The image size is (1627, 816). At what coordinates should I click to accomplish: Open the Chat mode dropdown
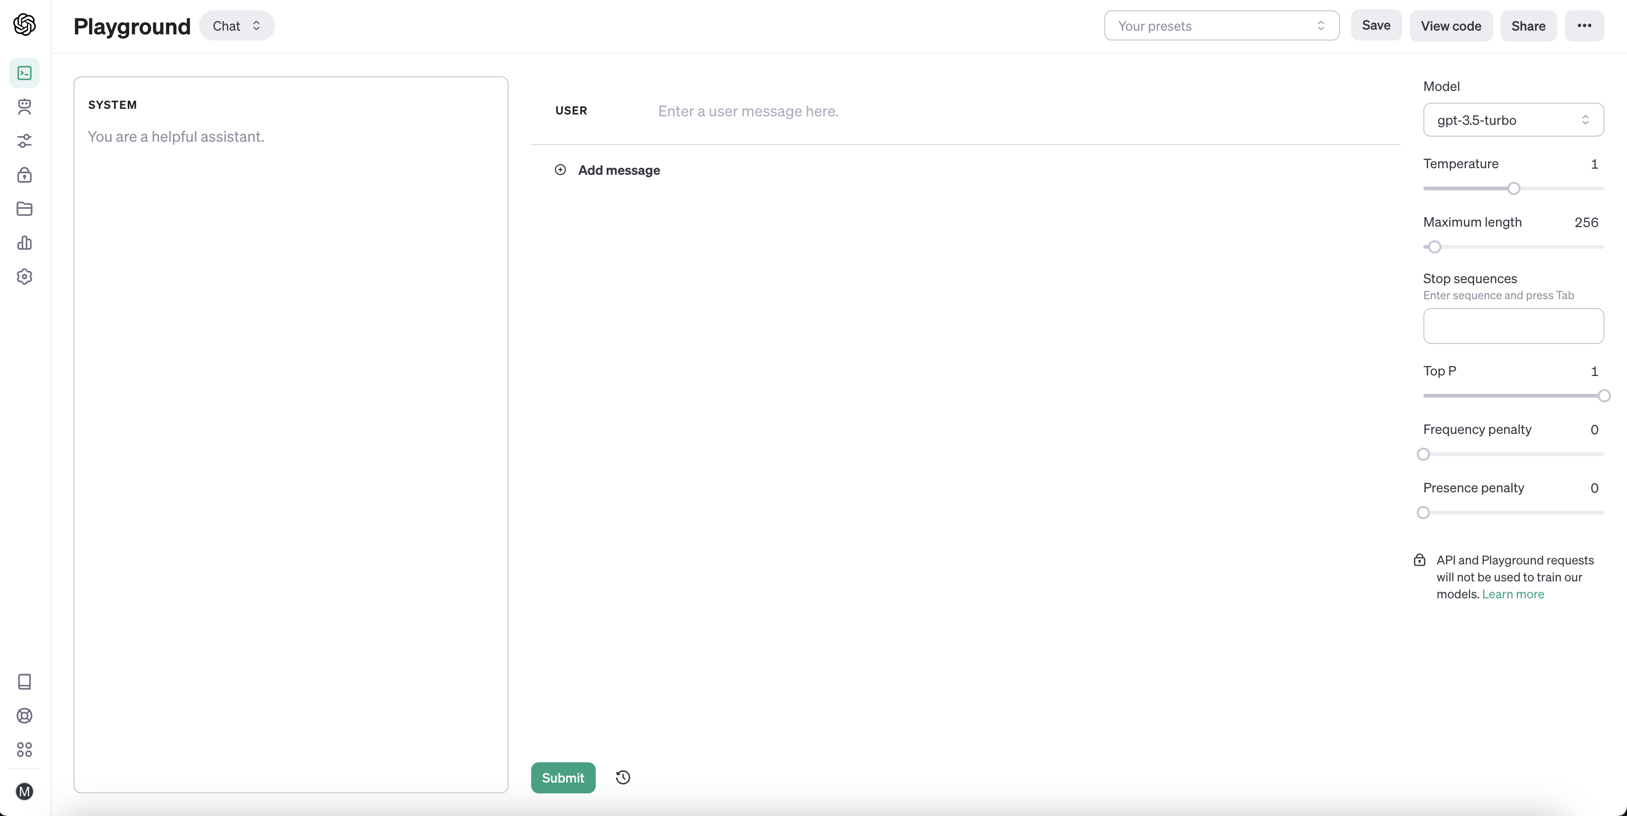tap(236, 26)
